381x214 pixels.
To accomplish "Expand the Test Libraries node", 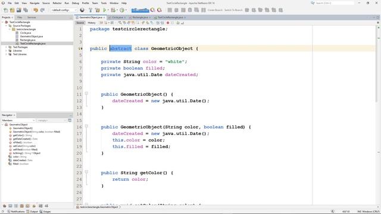I will pyautogui.click(x=7, y=54).
